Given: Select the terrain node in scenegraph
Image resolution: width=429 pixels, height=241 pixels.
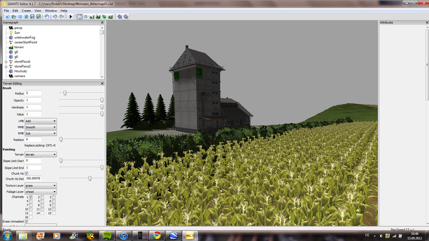Looking at the screenshot, I should [x=19, y=47].
